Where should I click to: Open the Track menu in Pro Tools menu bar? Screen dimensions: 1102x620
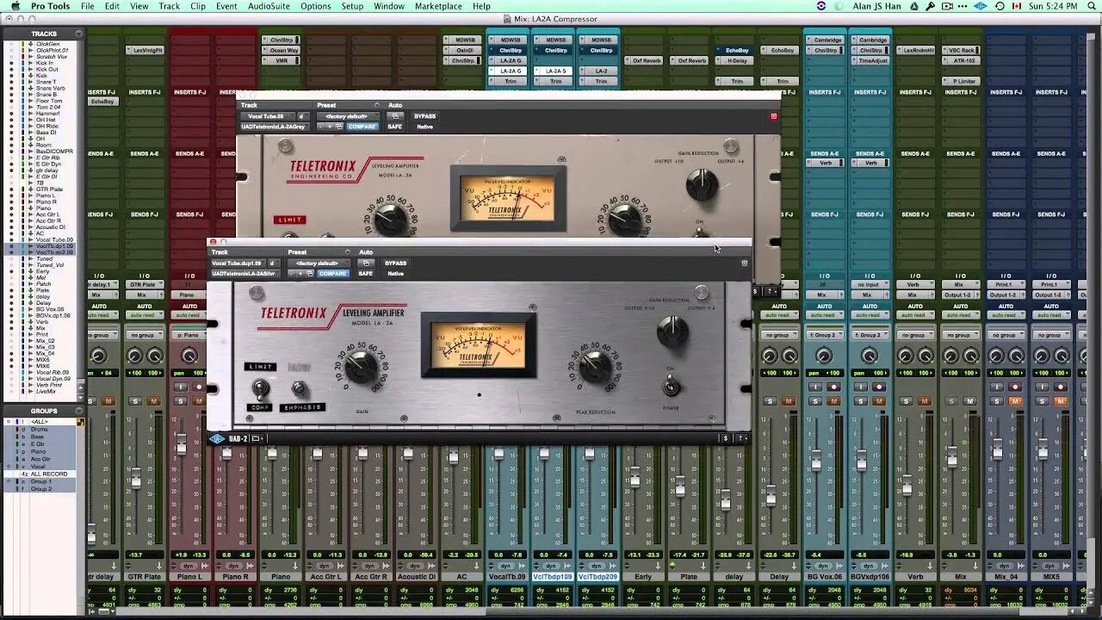[170, 6]
